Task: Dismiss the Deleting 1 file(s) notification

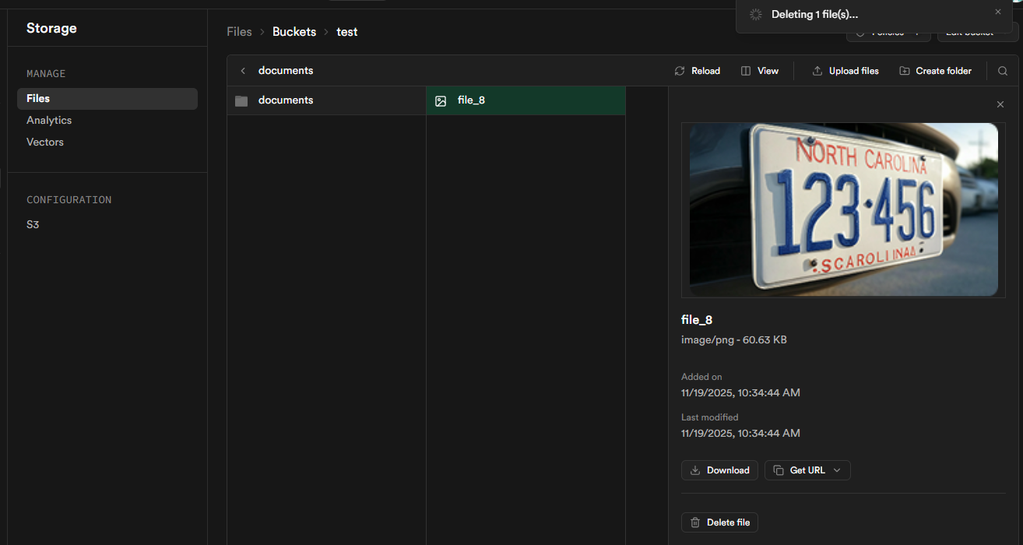Action: pos(997,12)
